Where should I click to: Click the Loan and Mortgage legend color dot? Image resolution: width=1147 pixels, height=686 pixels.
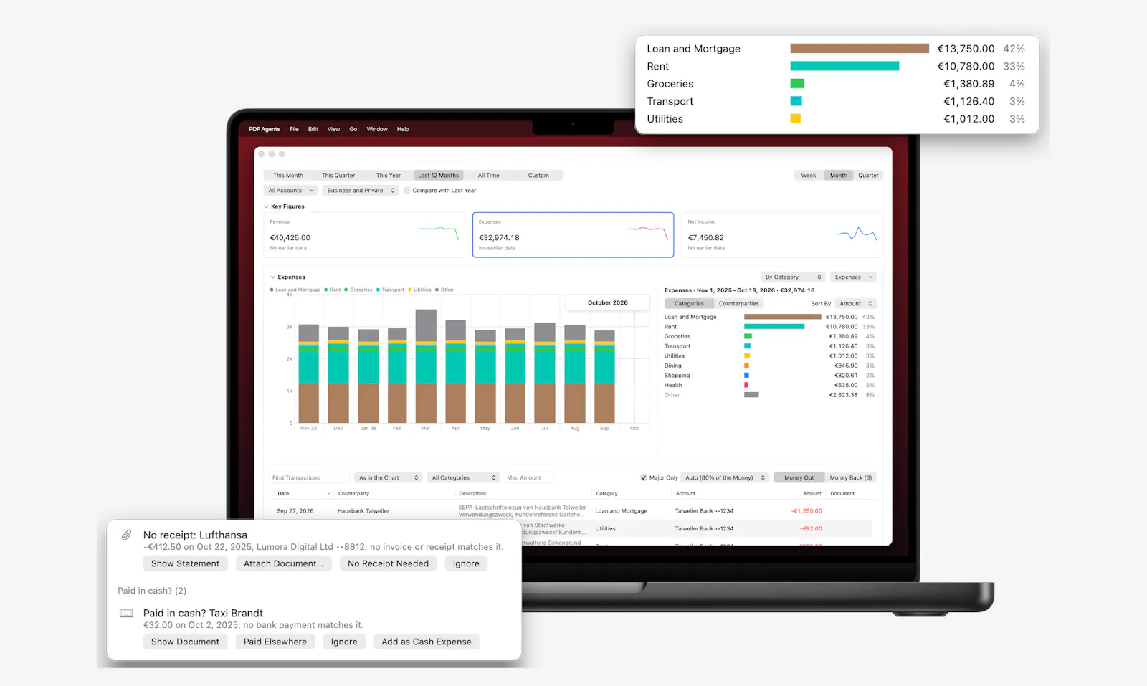[x=272, y=290]
